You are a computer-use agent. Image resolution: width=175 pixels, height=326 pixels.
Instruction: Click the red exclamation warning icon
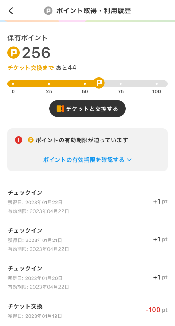(x=19, y=140)
